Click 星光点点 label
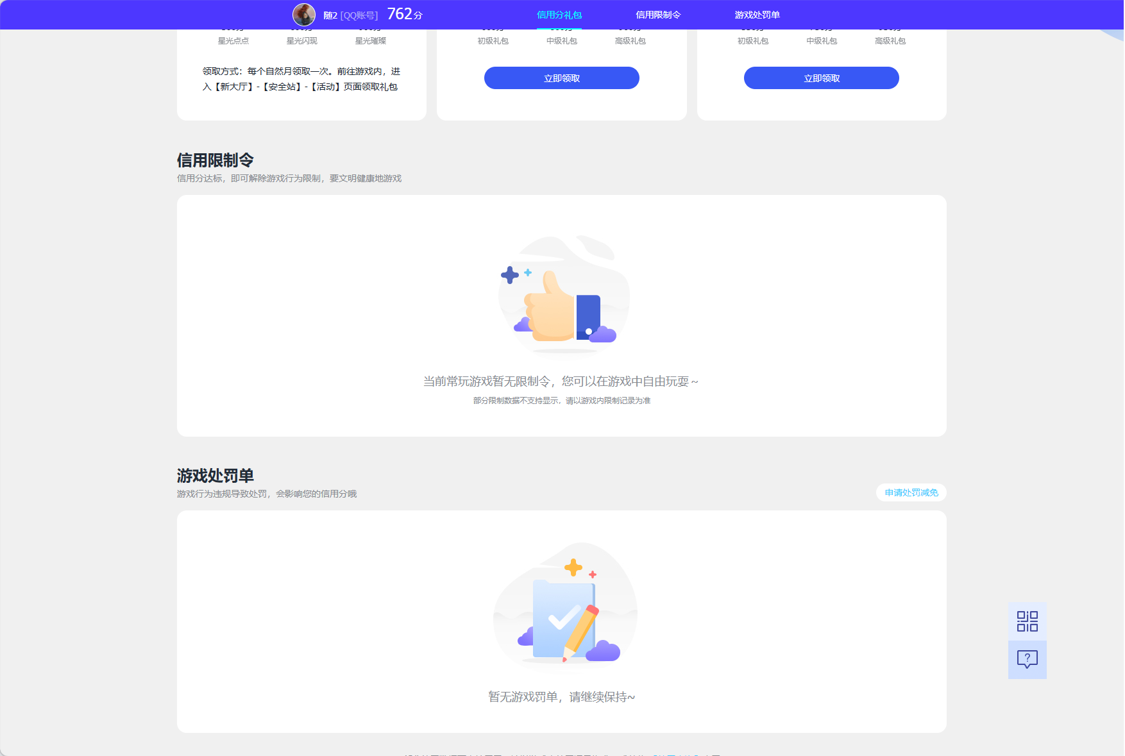 tap(233, 41)
